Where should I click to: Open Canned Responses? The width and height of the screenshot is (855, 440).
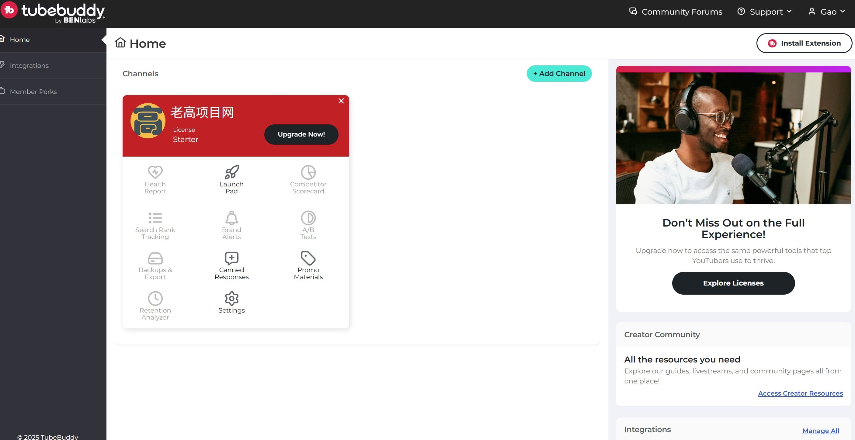click(x=231, y=266)
